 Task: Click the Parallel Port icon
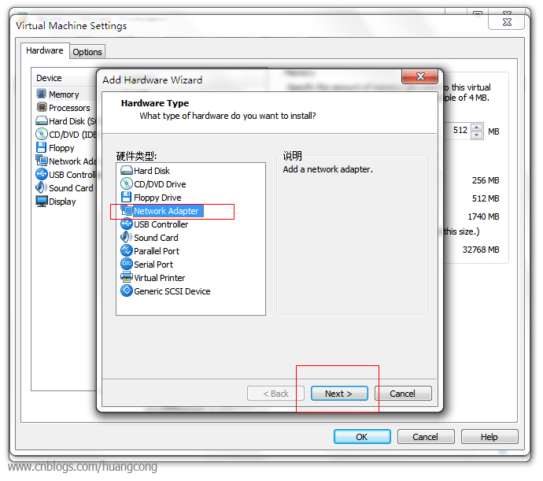pos(127,250)
